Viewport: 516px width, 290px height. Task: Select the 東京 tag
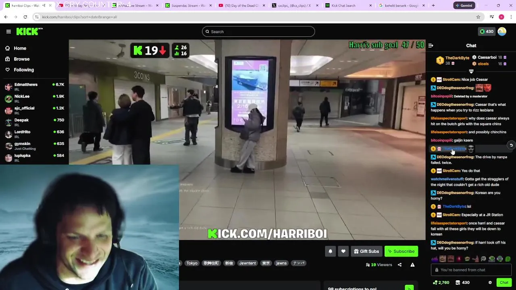click(x=266, y=263)
